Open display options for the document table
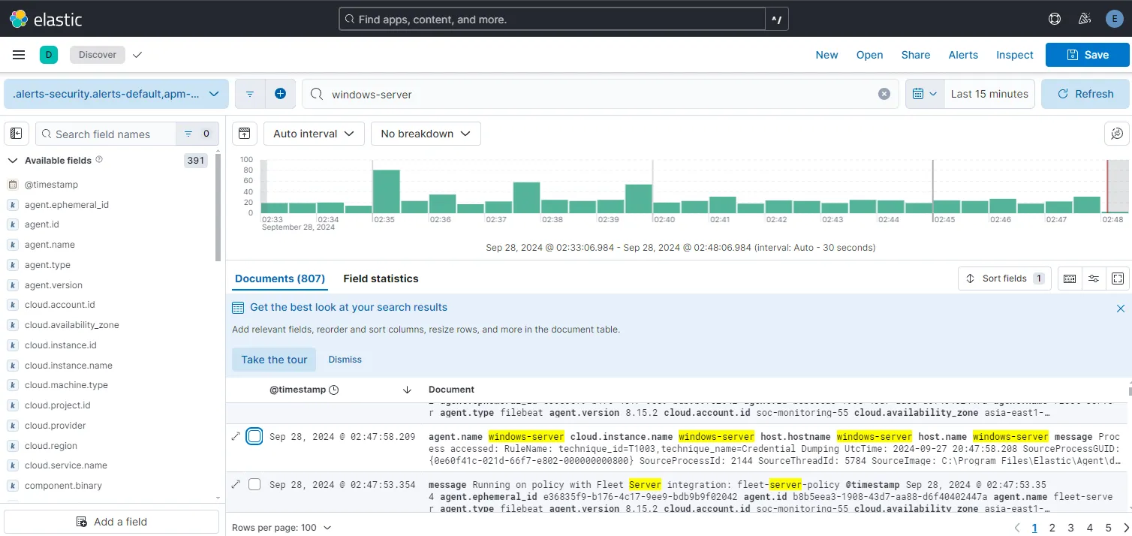The height and width of the screenshot is (536, 1132). (1093, 279)
